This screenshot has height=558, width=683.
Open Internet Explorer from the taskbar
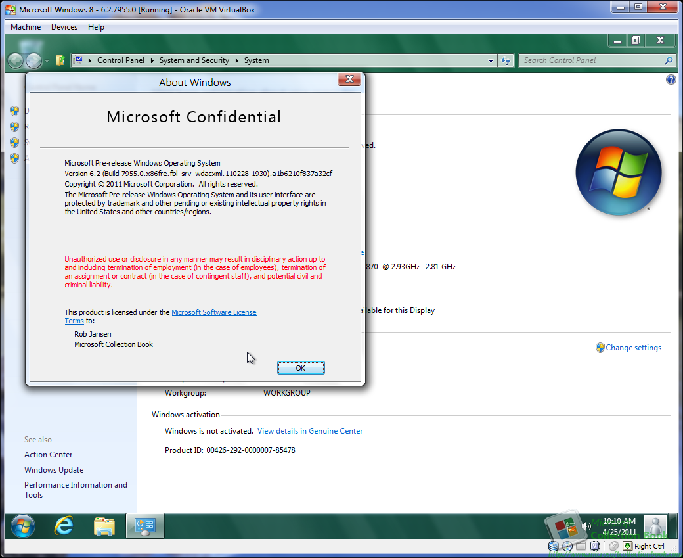click(x=64, y=526)
